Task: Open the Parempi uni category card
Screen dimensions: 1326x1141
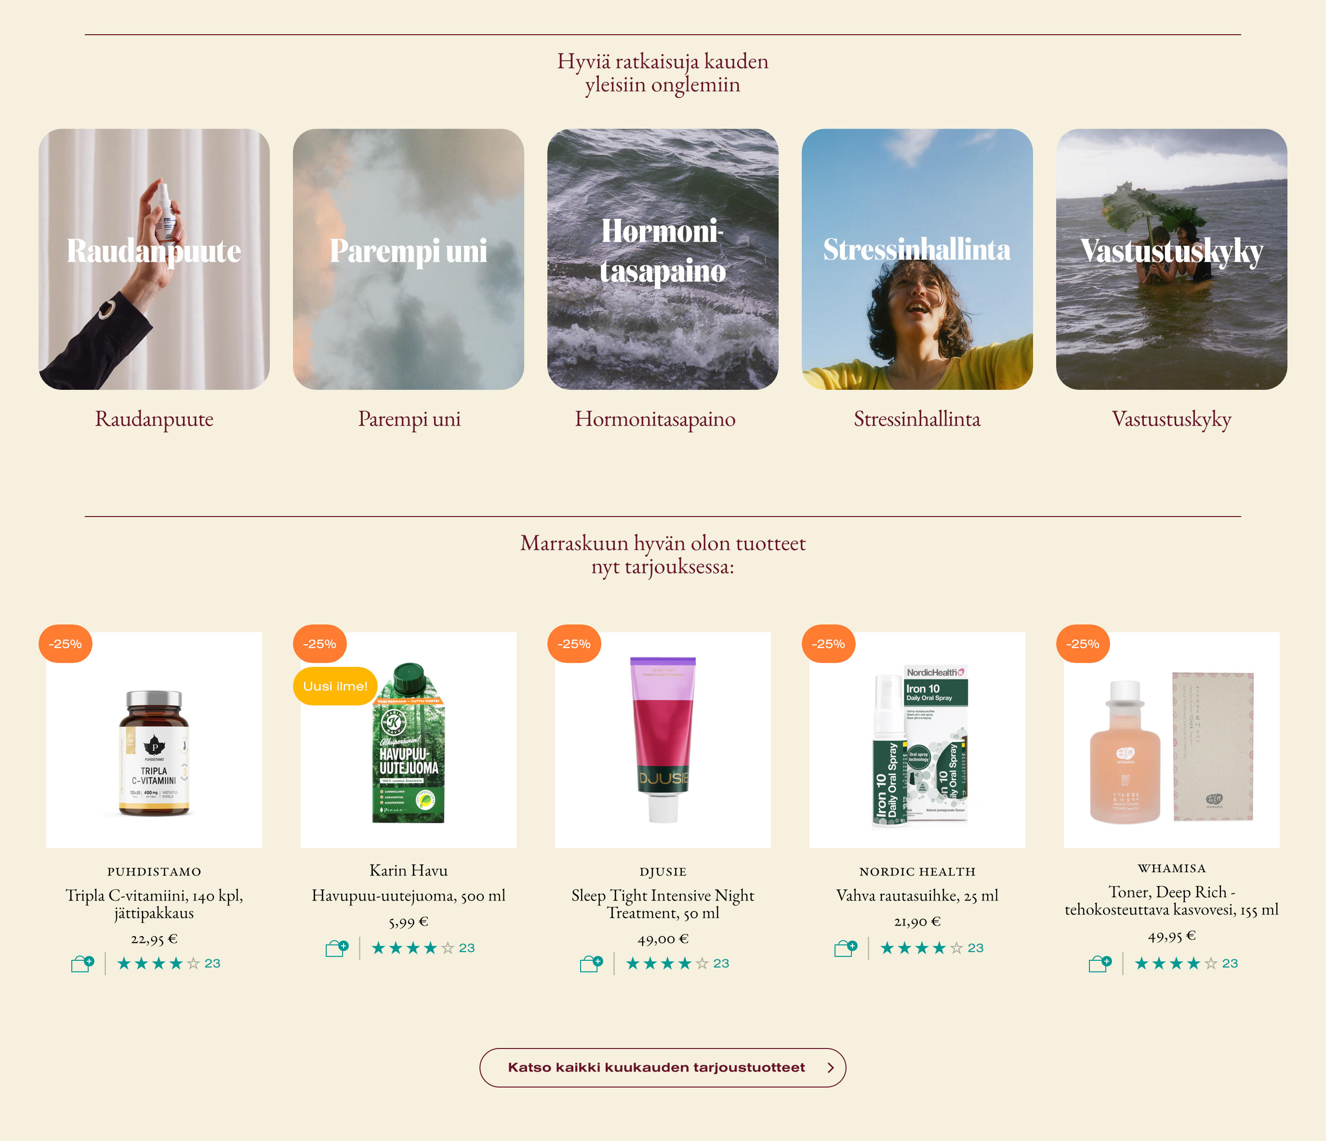Action: (x=408, y=259)
